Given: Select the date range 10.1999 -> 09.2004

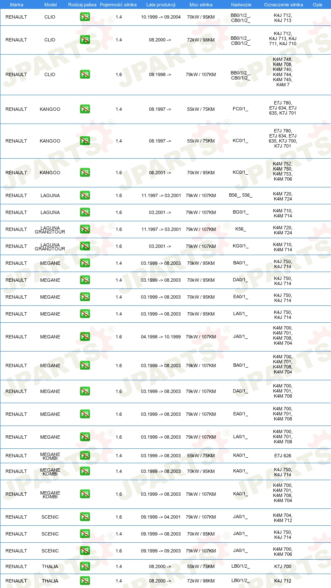Looking at the screenshot, I should [161, 17].
